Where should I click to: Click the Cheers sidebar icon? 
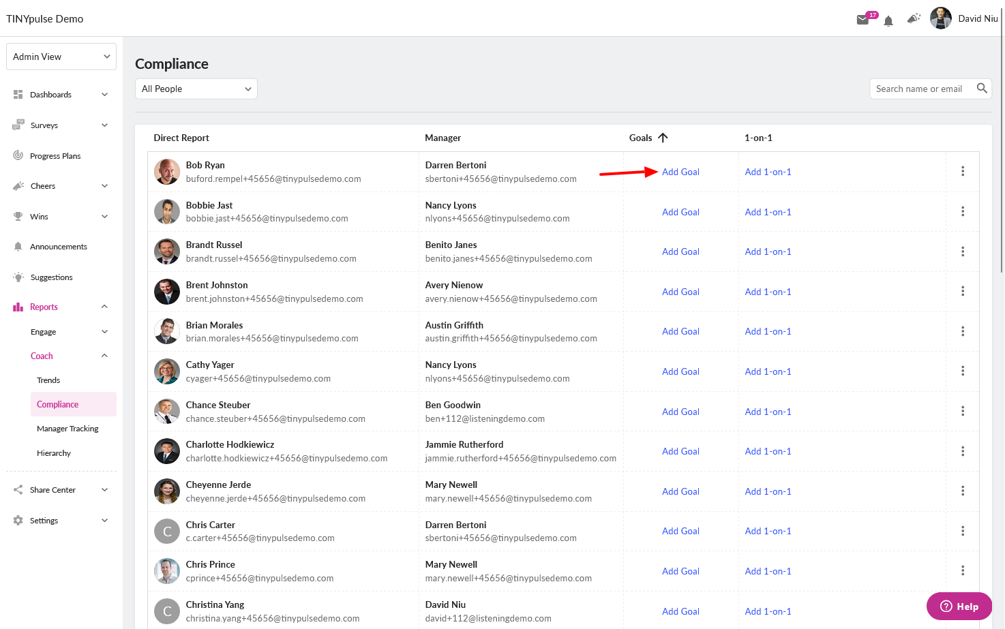click(18, 185)
